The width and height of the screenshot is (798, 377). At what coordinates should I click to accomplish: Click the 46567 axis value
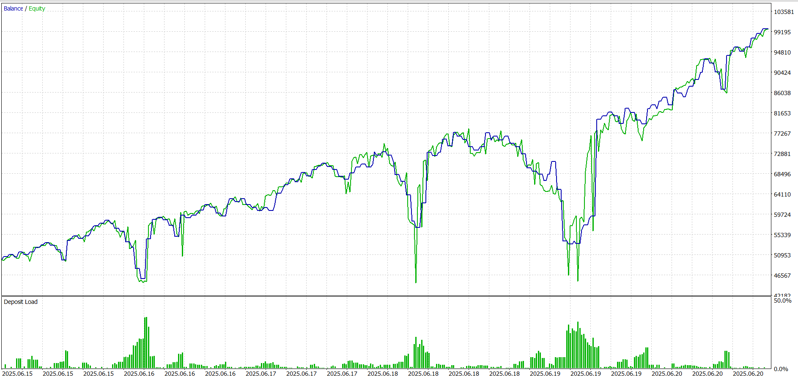point(782,276)
